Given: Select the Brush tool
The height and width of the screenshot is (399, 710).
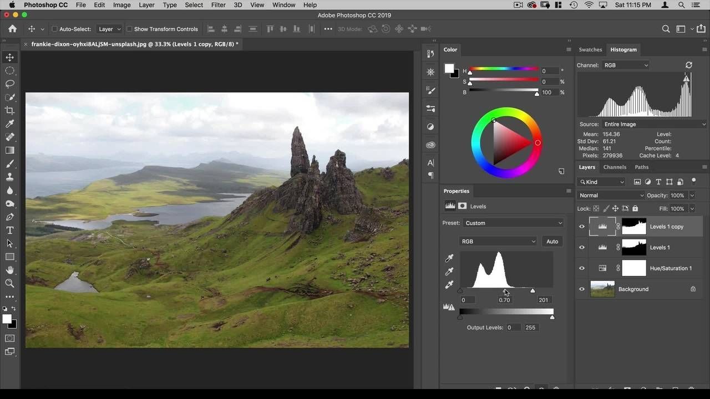Looking at the screenshot, I should tap(9, 164).
